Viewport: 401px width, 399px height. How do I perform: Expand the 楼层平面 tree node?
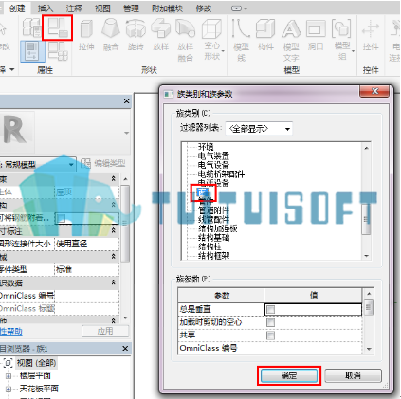click(x=9, y=376)
